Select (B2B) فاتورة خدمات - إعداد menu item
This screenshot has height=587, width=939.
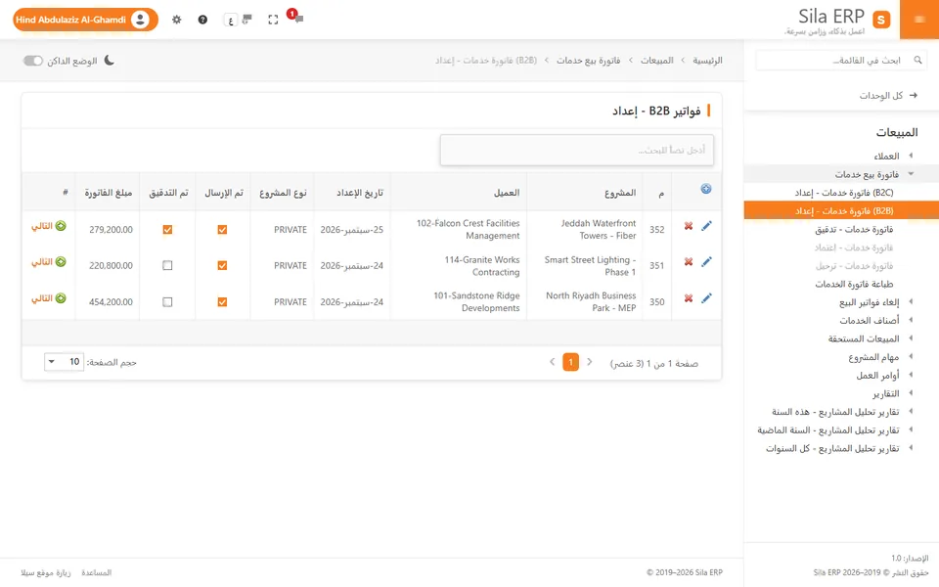[841, 211]
